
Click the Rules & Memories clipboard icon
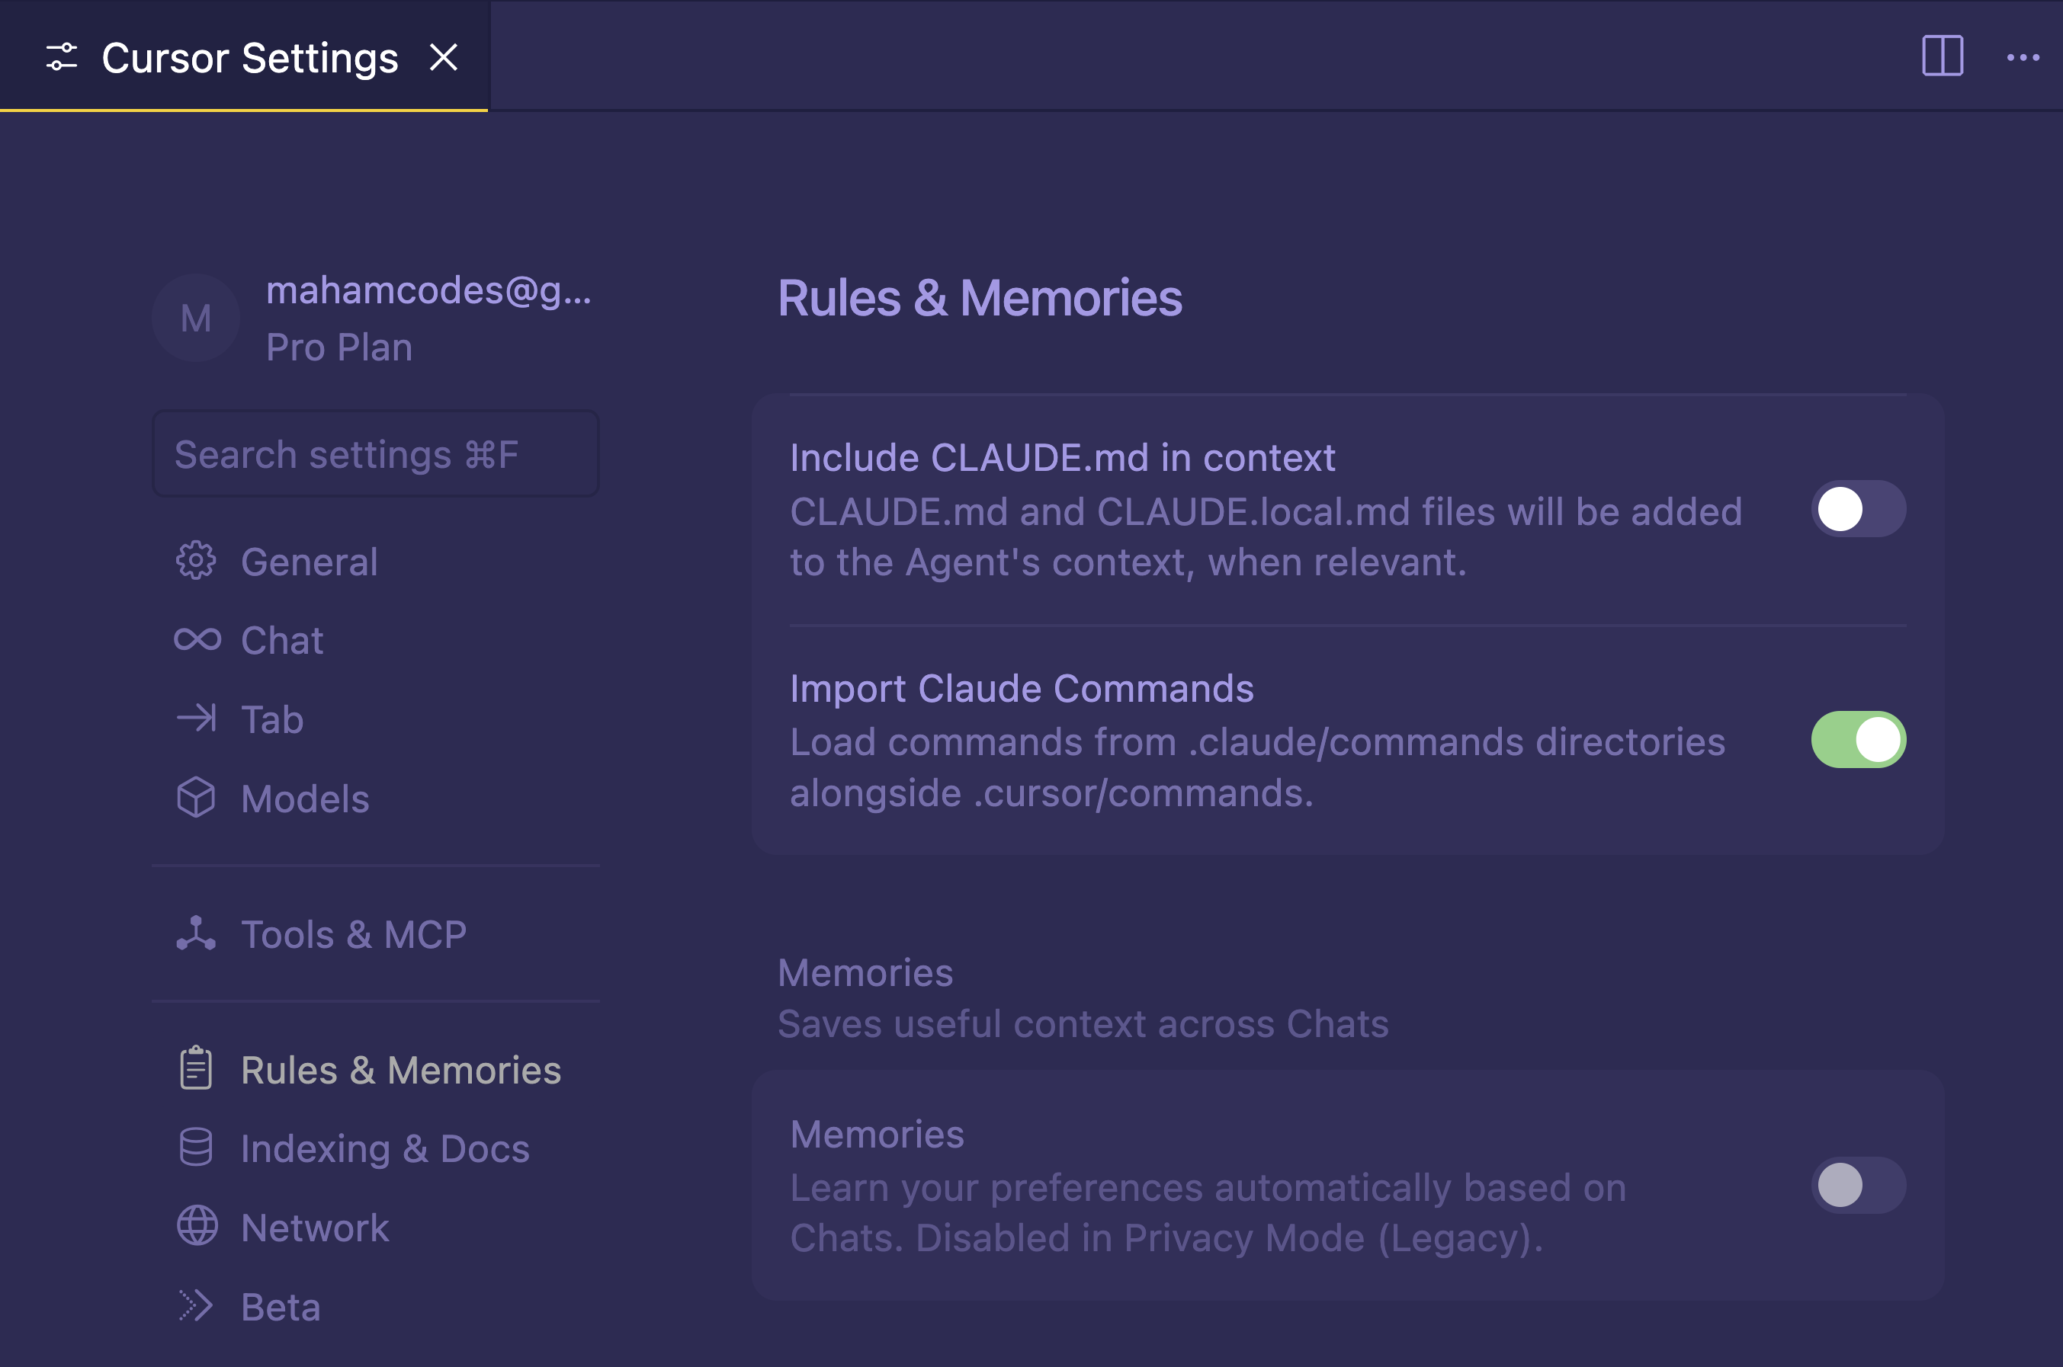pyautogui.click(x=195, y=1068)
